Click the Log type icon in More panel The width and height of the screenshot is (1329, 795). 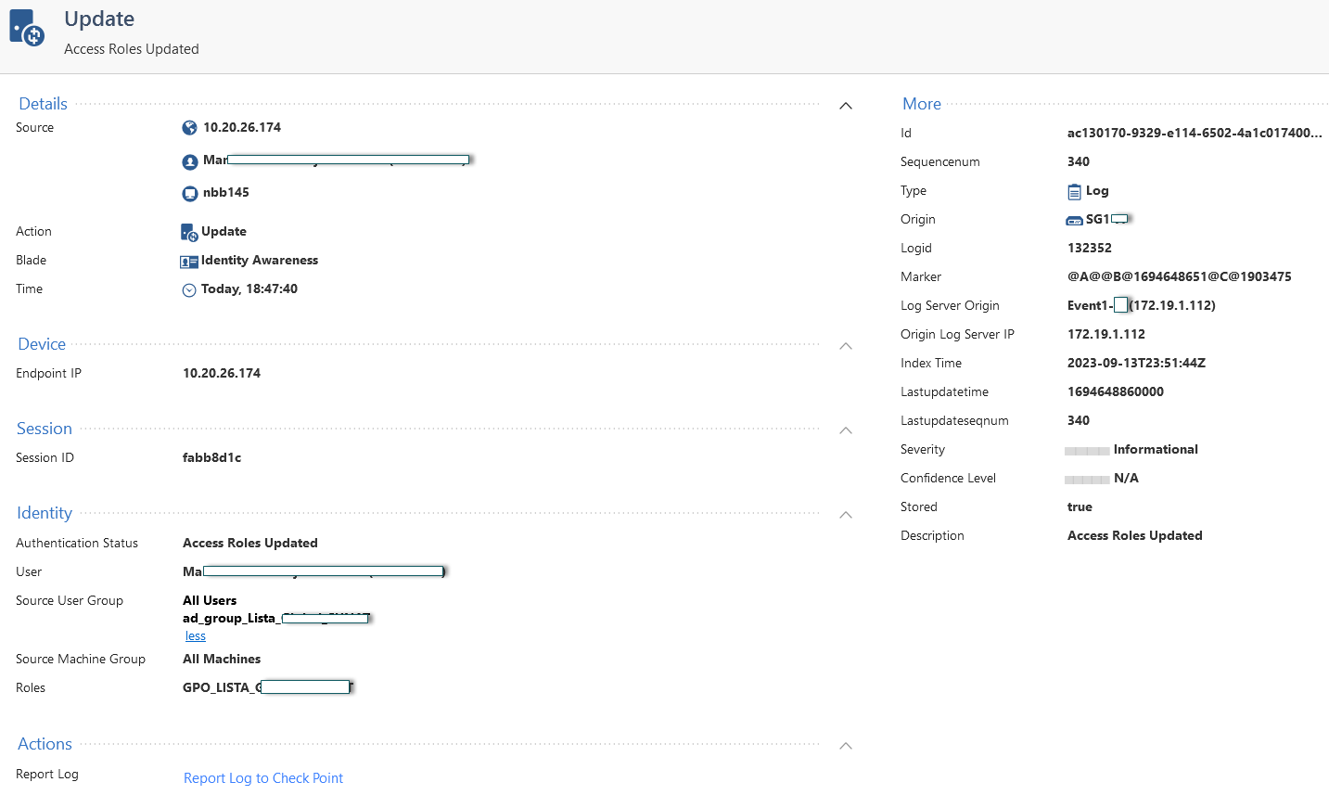pos(1076,190)
